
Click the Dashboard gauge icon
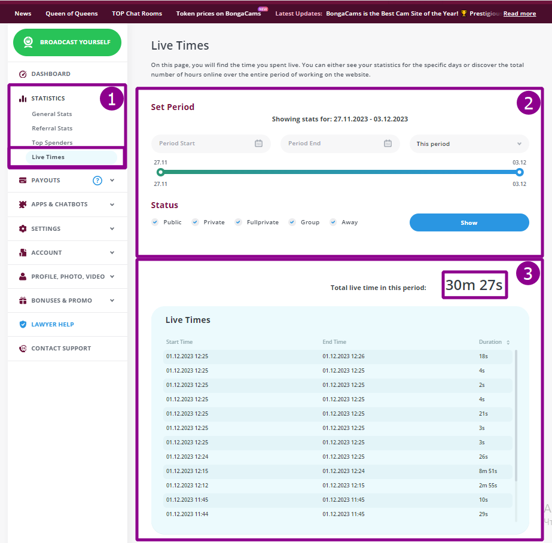point(23,74)
